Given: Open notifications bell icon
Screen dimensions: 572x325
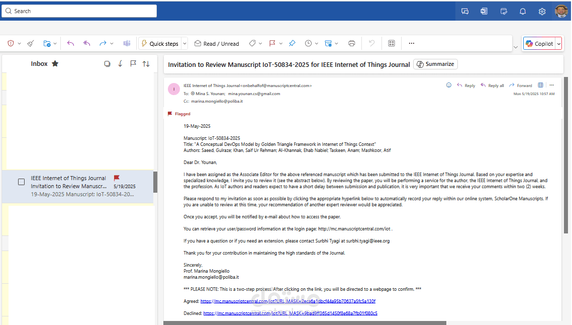Looking at the screenshot, I should coord(523,12).
